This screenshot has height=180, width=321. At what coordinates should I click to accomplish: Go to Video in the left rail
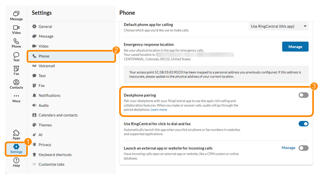16,29
